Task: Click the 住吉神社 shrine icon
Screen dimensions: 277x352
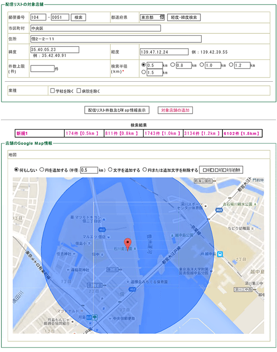Action: [x=74, y=254]
